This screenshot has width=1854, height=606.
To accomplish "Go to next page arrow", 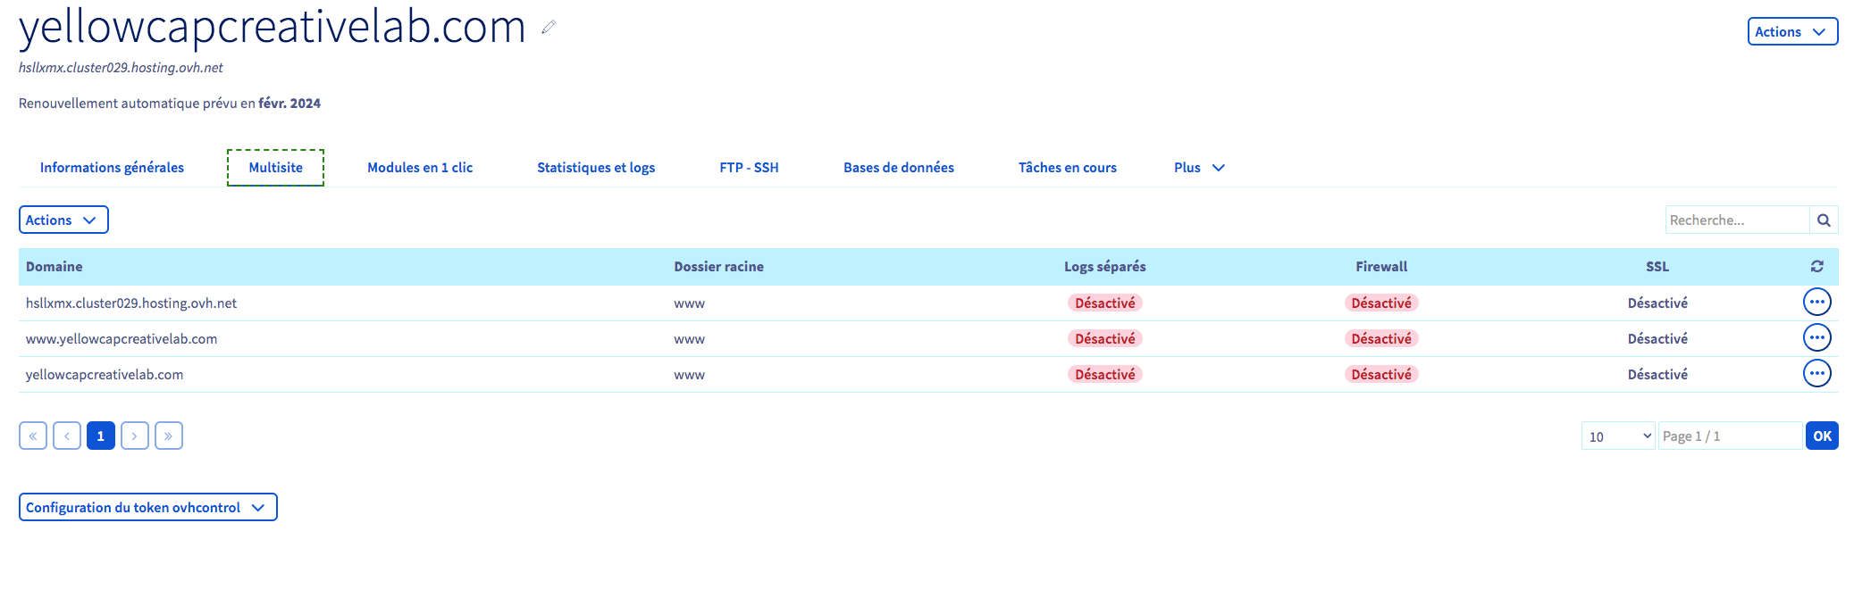I will click(135, 436).
